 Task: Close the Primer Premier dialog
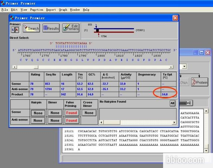point(175,18)
